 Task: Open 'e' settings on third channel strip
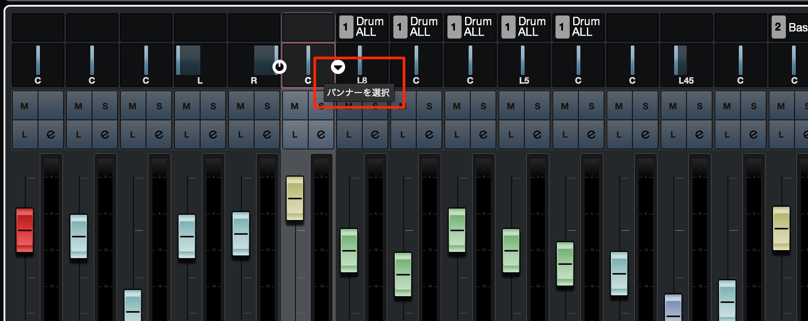pos(159,134)
